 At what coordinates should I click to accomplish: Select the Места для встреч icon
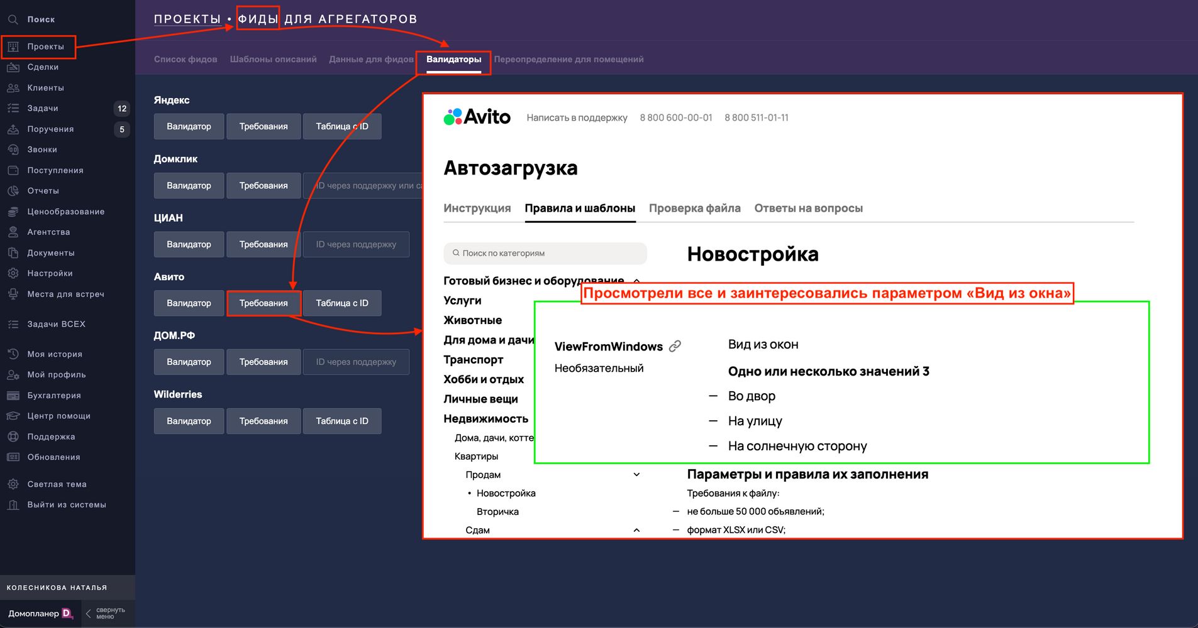coord(13,294)
